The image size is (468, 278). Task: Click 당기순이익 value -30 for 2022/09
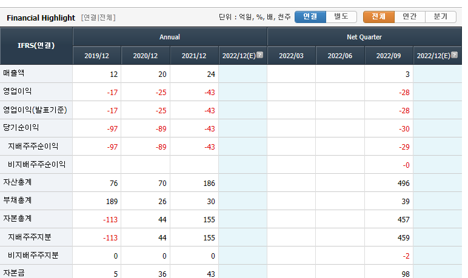(x=404, y=129)
